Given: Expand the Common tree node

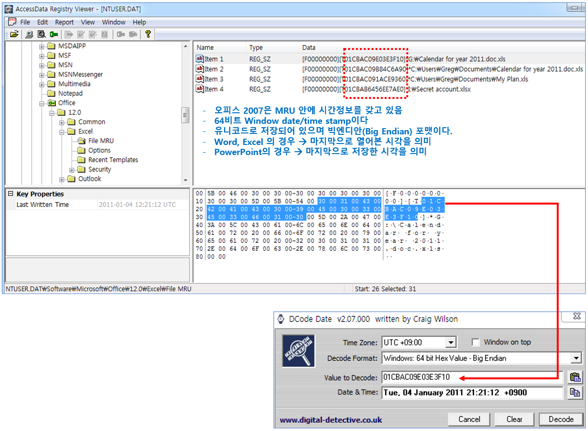Looking at the screenshot, I should coord(62,122).
